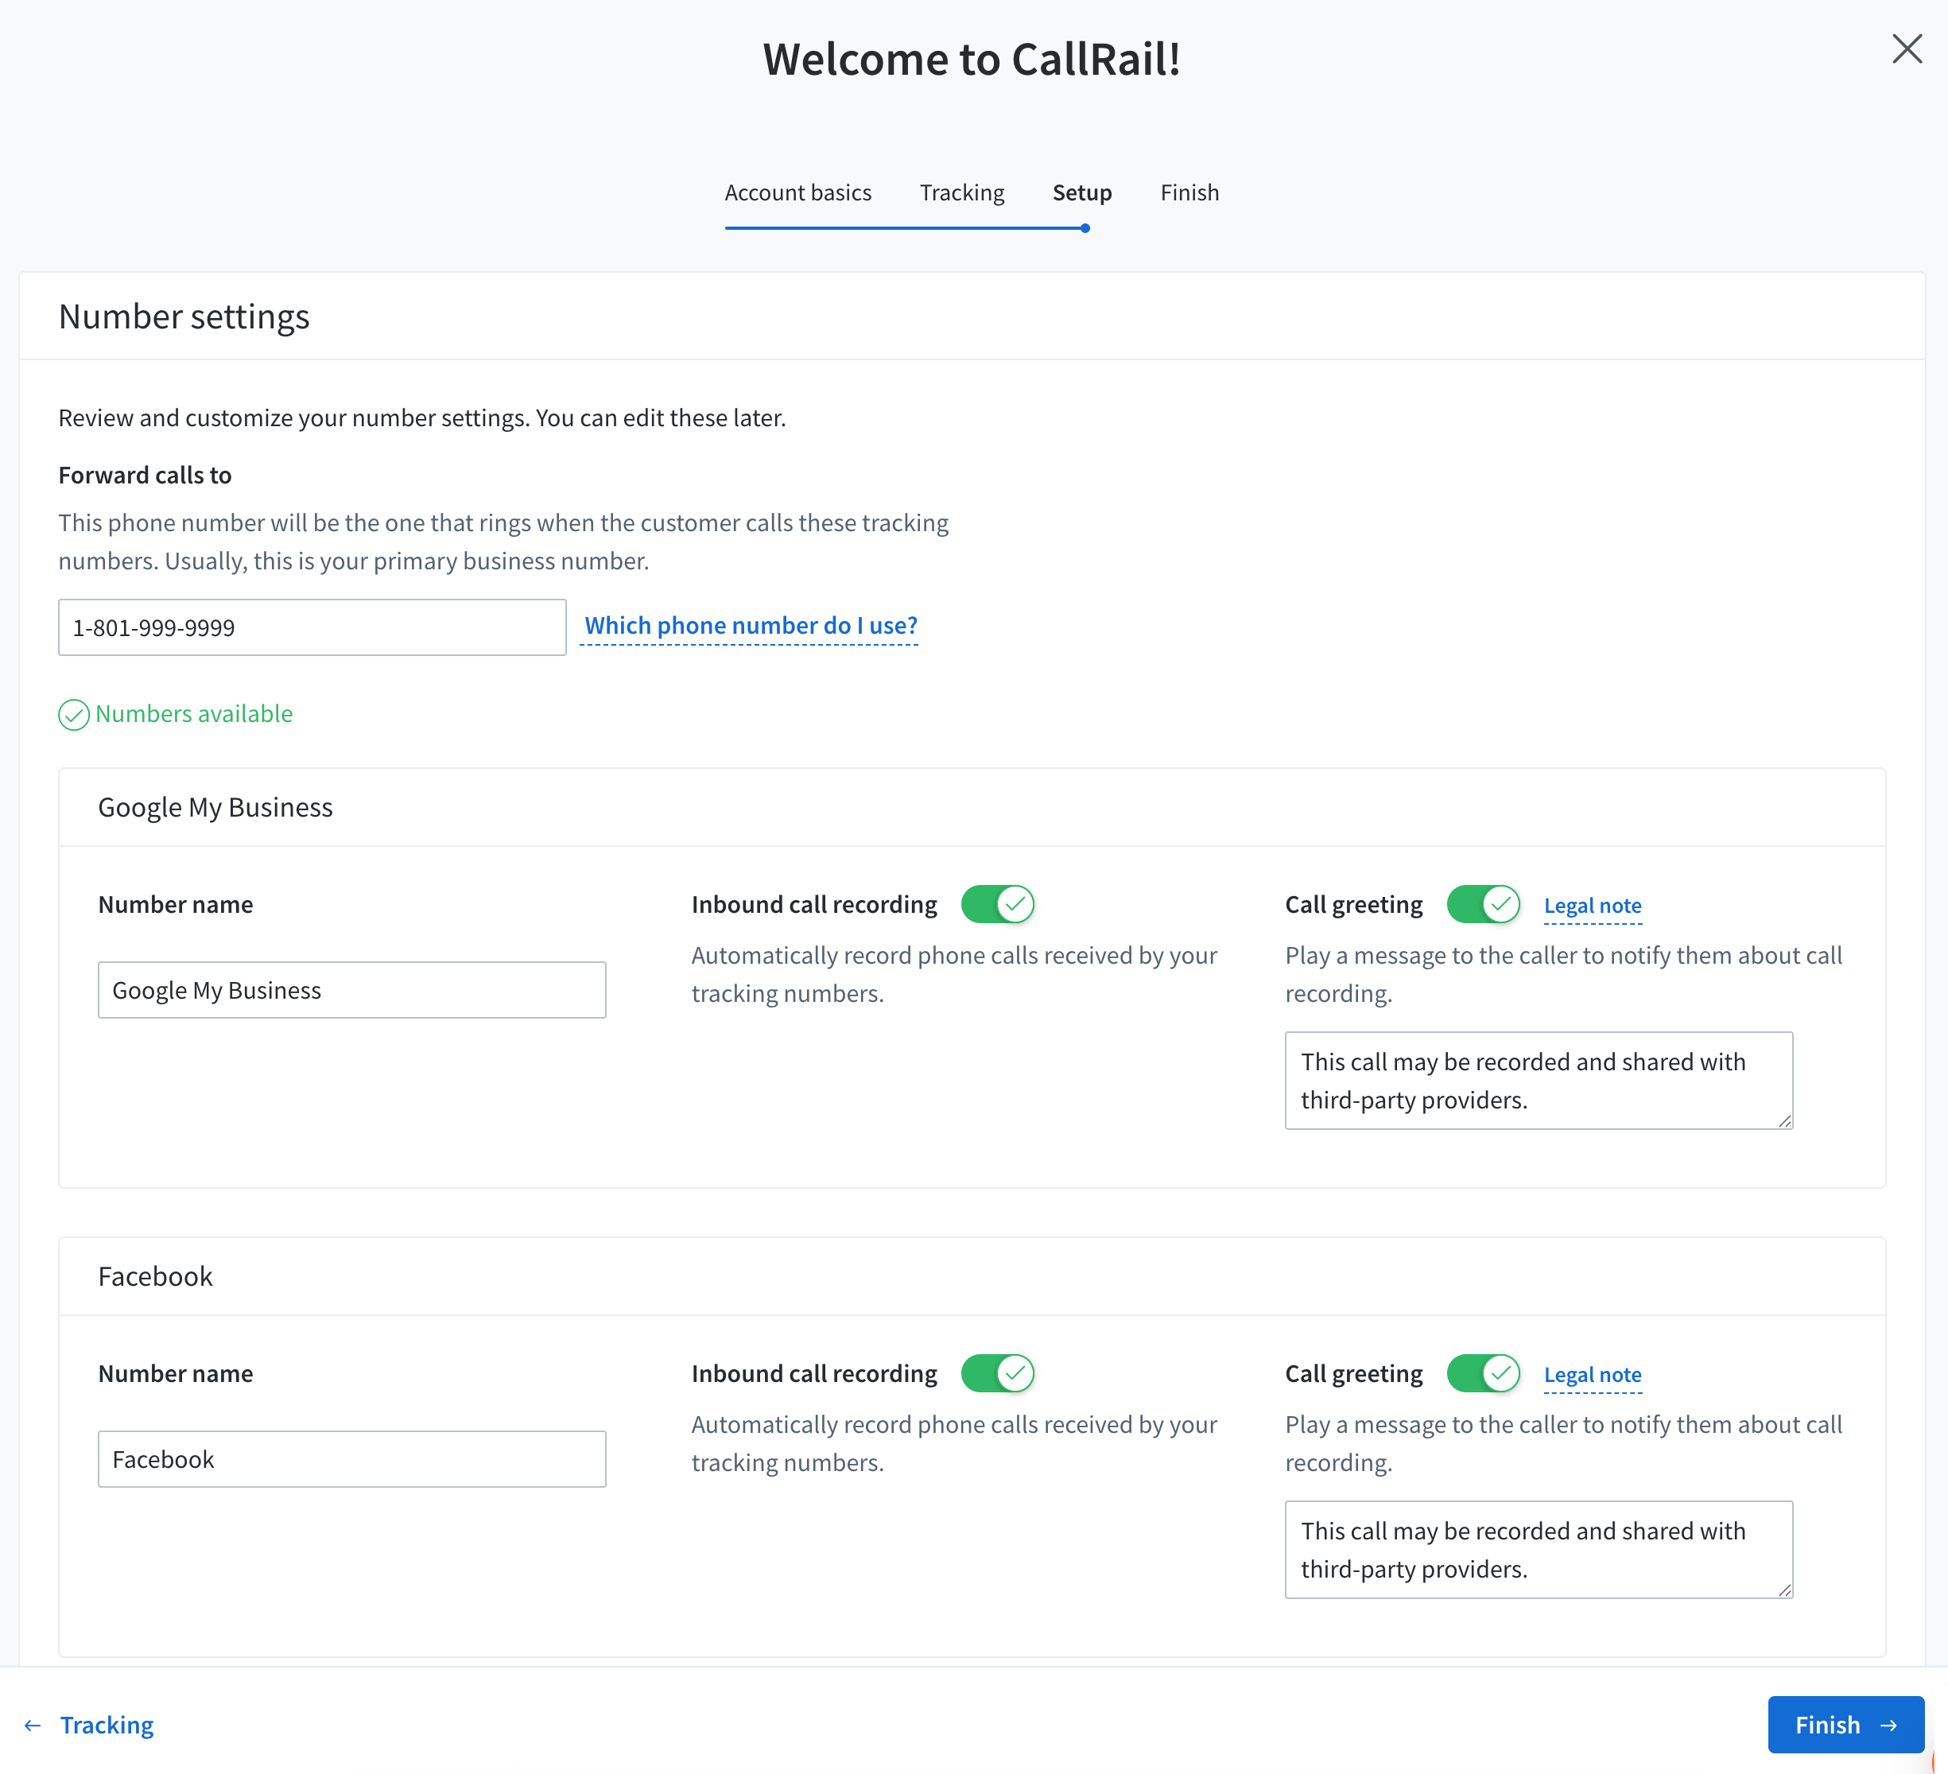
Task: Open the Which phone number do I use link
Action: click(750, 625)
